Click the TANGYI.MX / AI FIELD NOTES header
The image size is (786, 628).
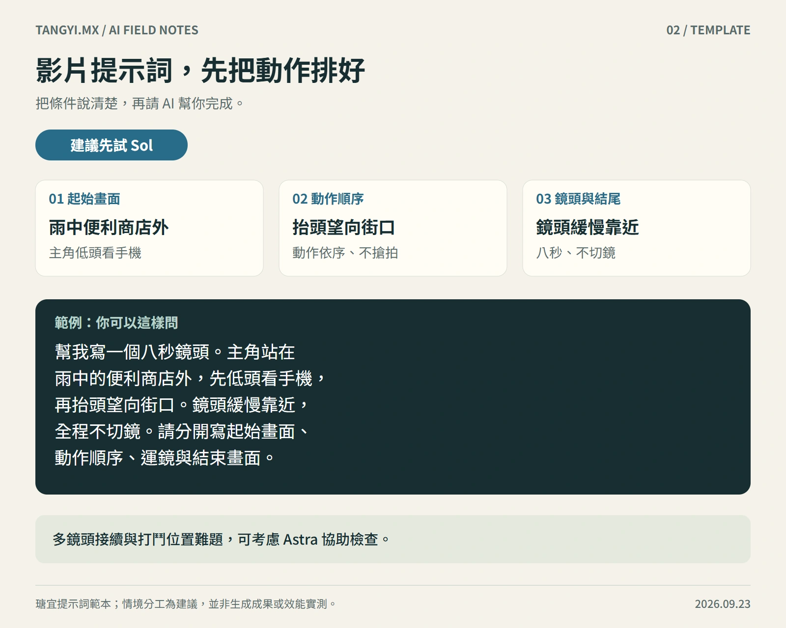(117, 30)
